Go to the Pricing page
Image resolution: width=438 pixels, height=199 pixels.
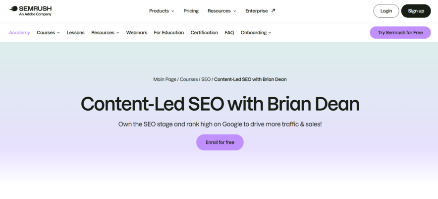pyautogui.click(x=191, y=11)
